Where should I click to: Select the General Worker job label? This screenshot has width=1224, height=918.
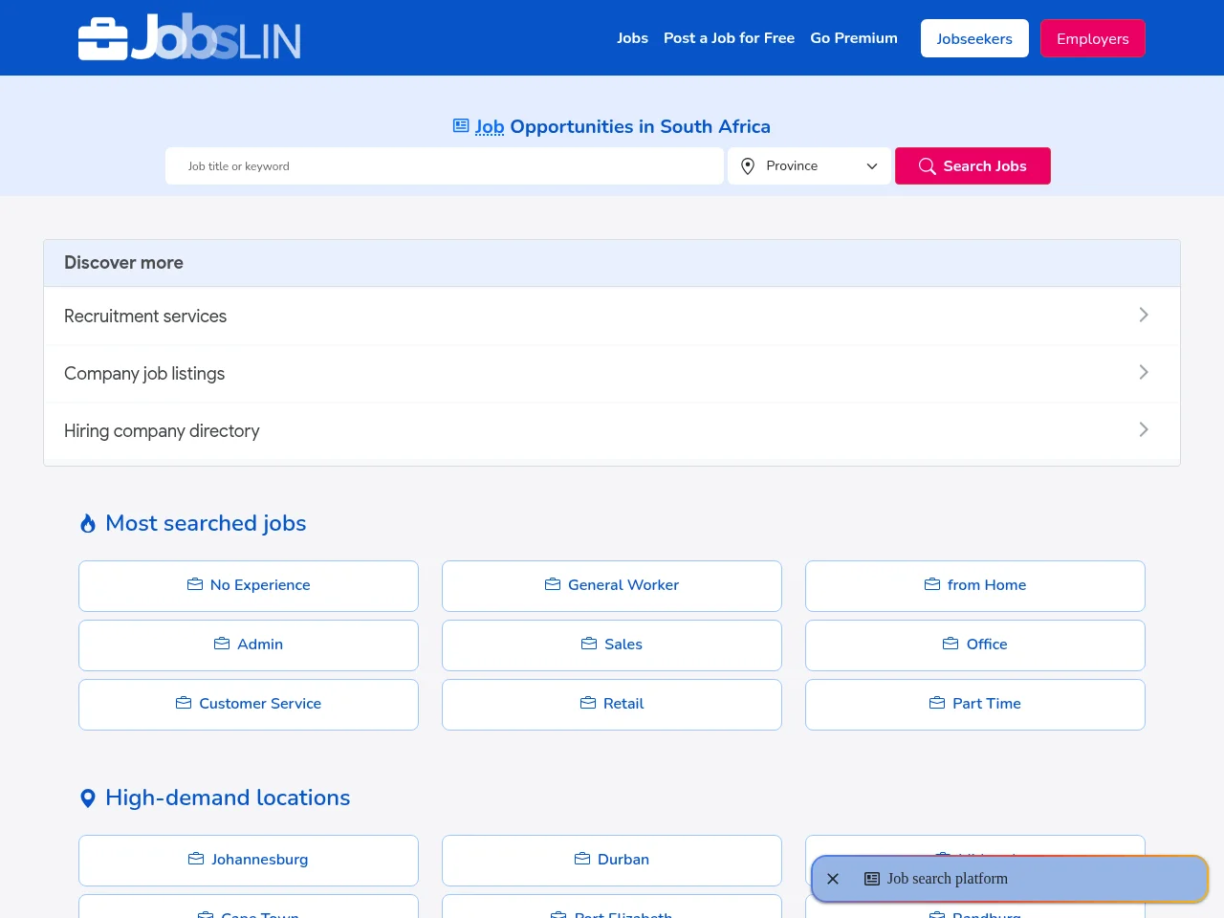(x=623, y=585)
